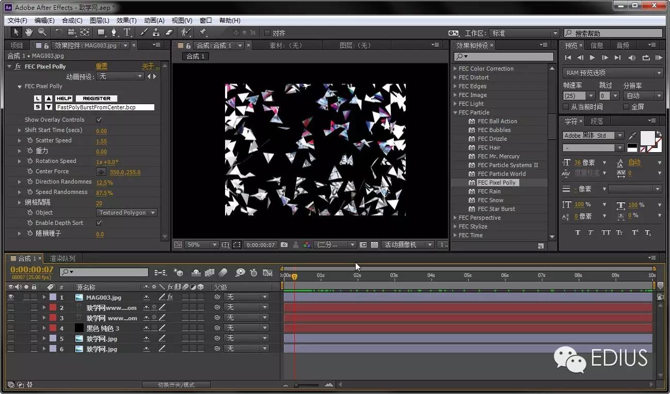Select the Zoom magnifier tool
This screenshot has height=394, width=670.
coord(42,32)
